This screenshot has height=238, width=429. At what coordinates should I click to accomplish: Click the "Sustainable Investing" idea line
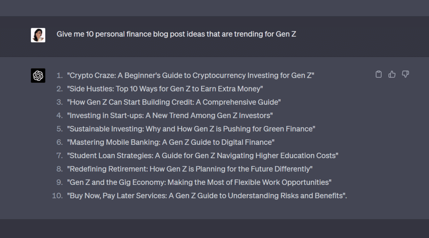(x=191, y=129)
